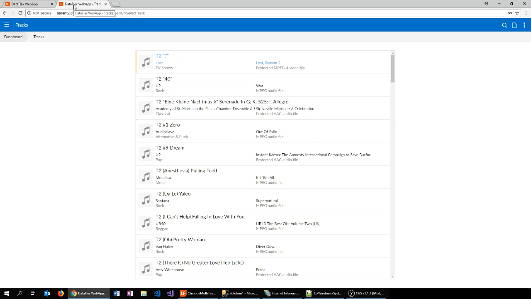This screenshot has height=299, width=531.
Task: Click the Lost, Season 2 album link
Action: tap(268, 63)
